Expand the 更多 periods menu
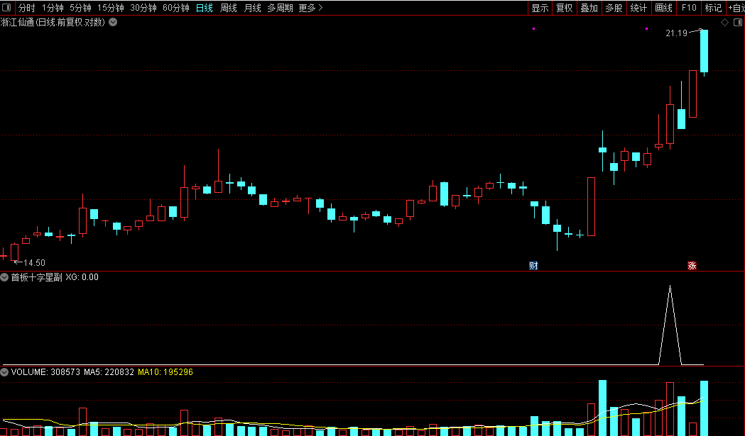 (x=311, y=8)
